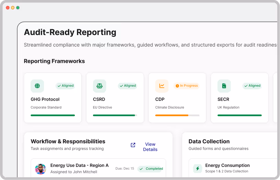This screenshot has width=280, height=180.
Task: Click the orange CDP progress bar
Action: click(x=177, y=115)
